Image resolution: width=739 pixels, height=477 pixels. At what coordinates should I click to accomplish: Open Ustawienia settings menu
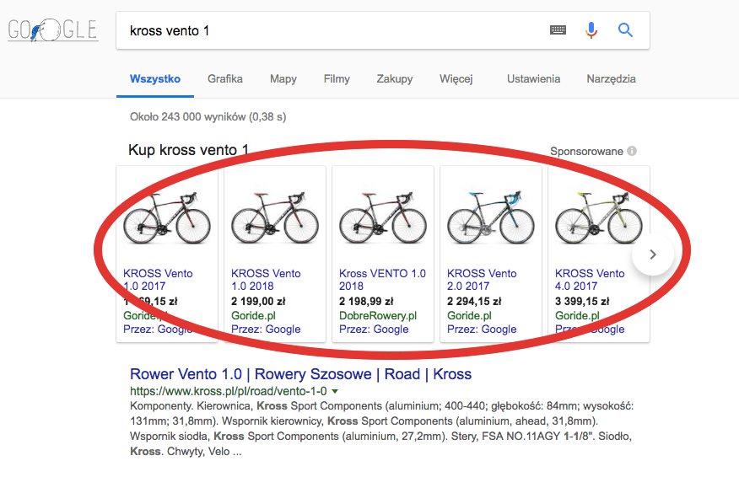point(533,79)
